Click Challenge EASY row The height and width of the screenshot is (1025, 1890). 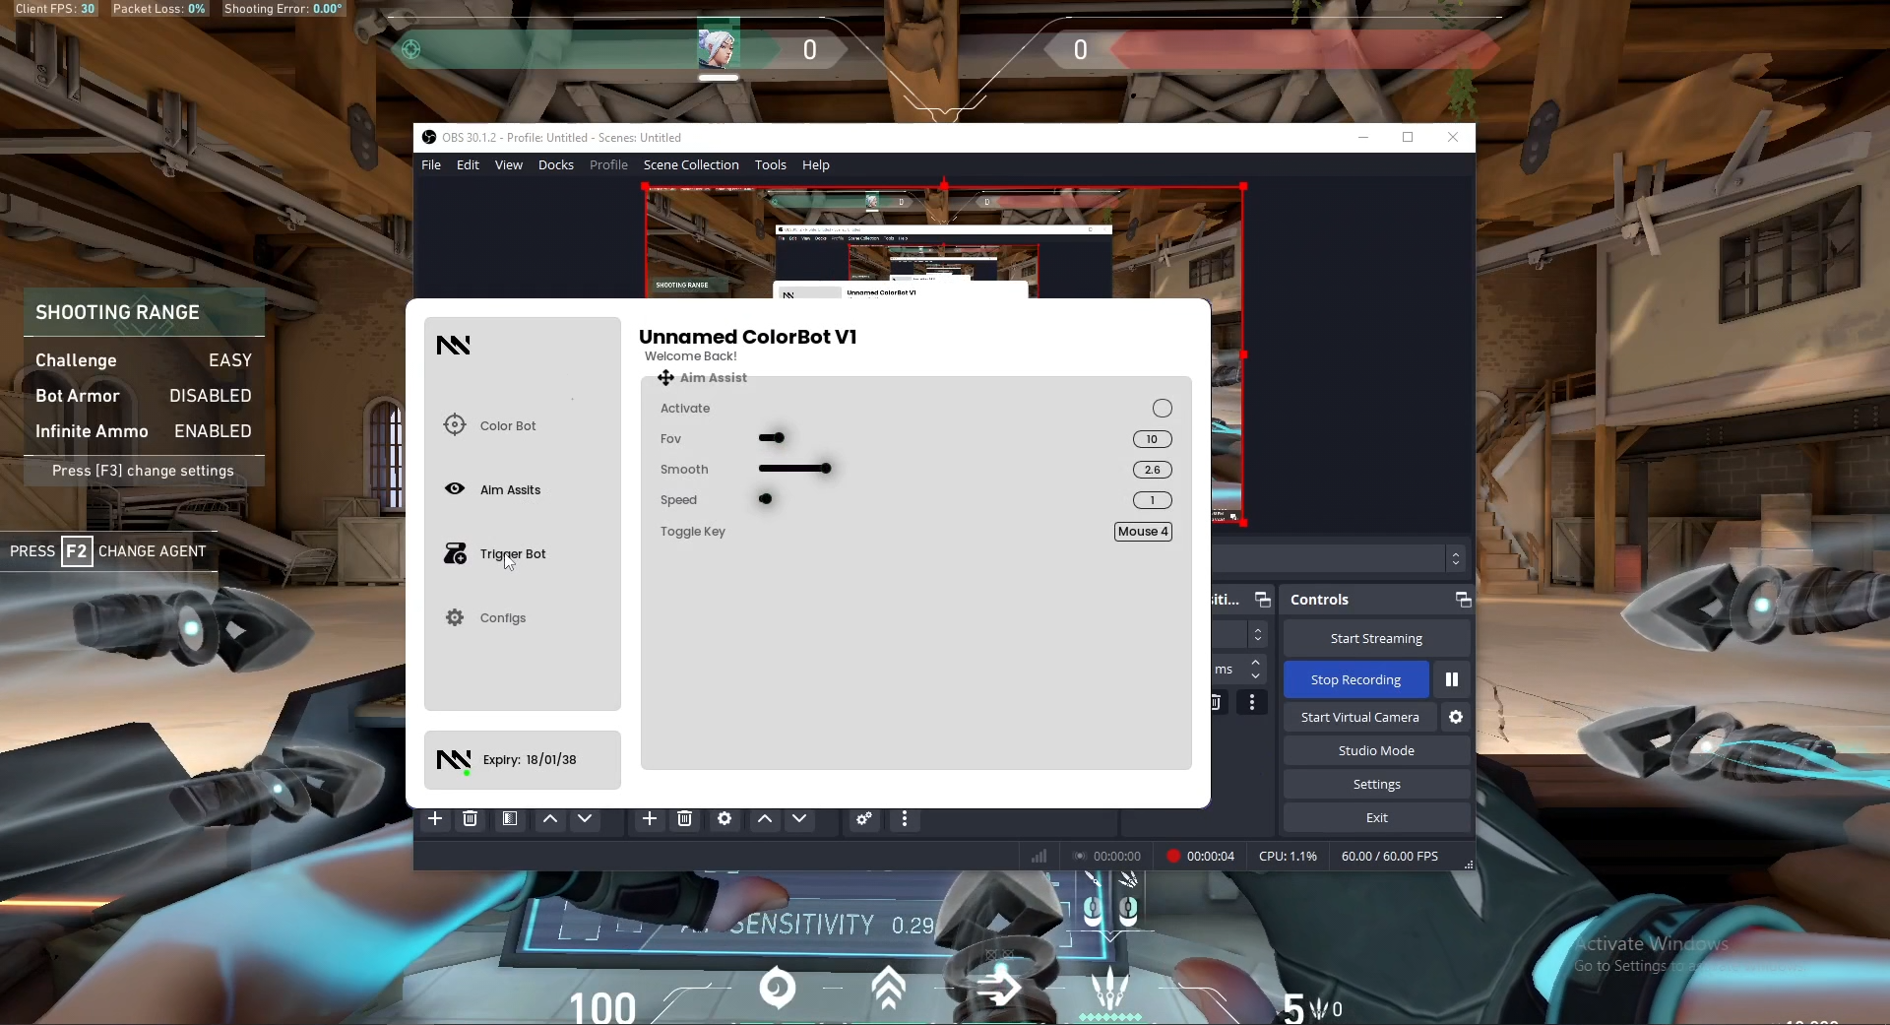point(144,360)
